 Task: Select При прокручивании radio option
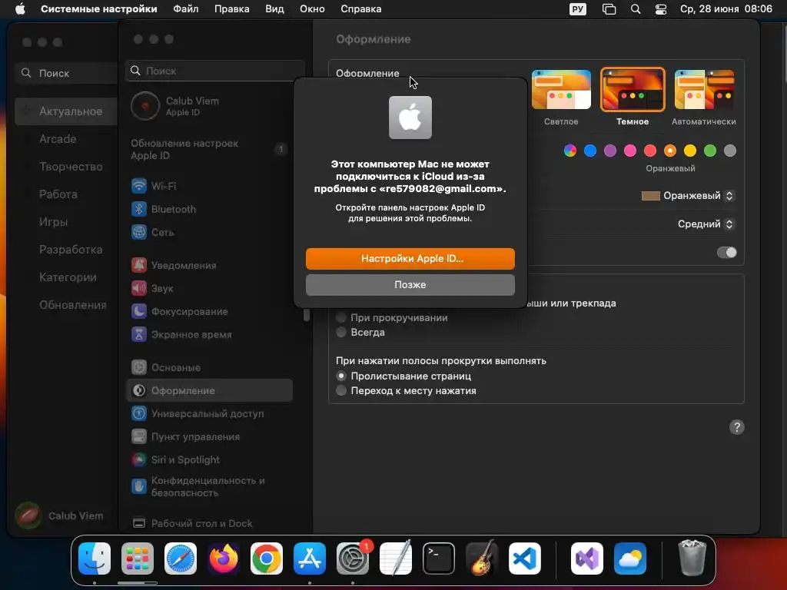pos(341,317)
